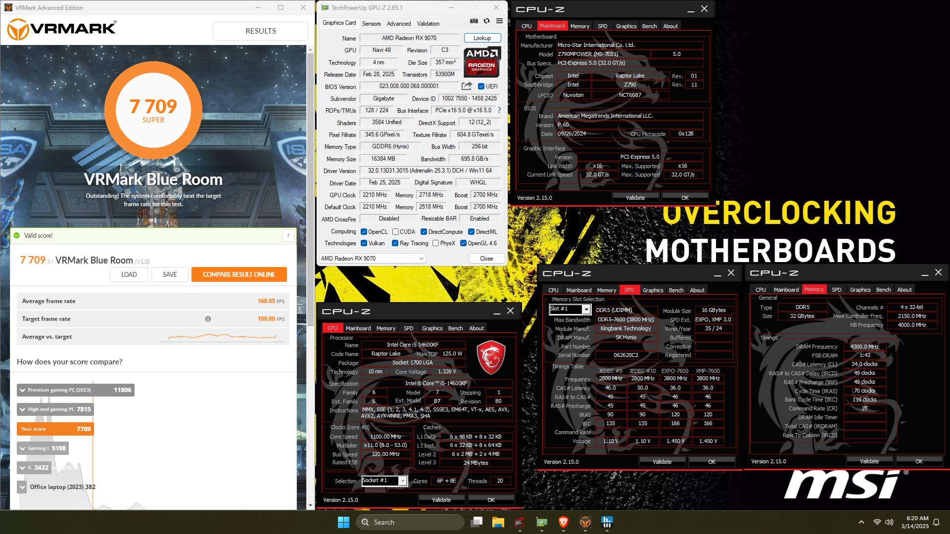Open the AMD Radeon RX 9070 GPU selector dropdown
The image size is (950, 534).
pos(373,259)
